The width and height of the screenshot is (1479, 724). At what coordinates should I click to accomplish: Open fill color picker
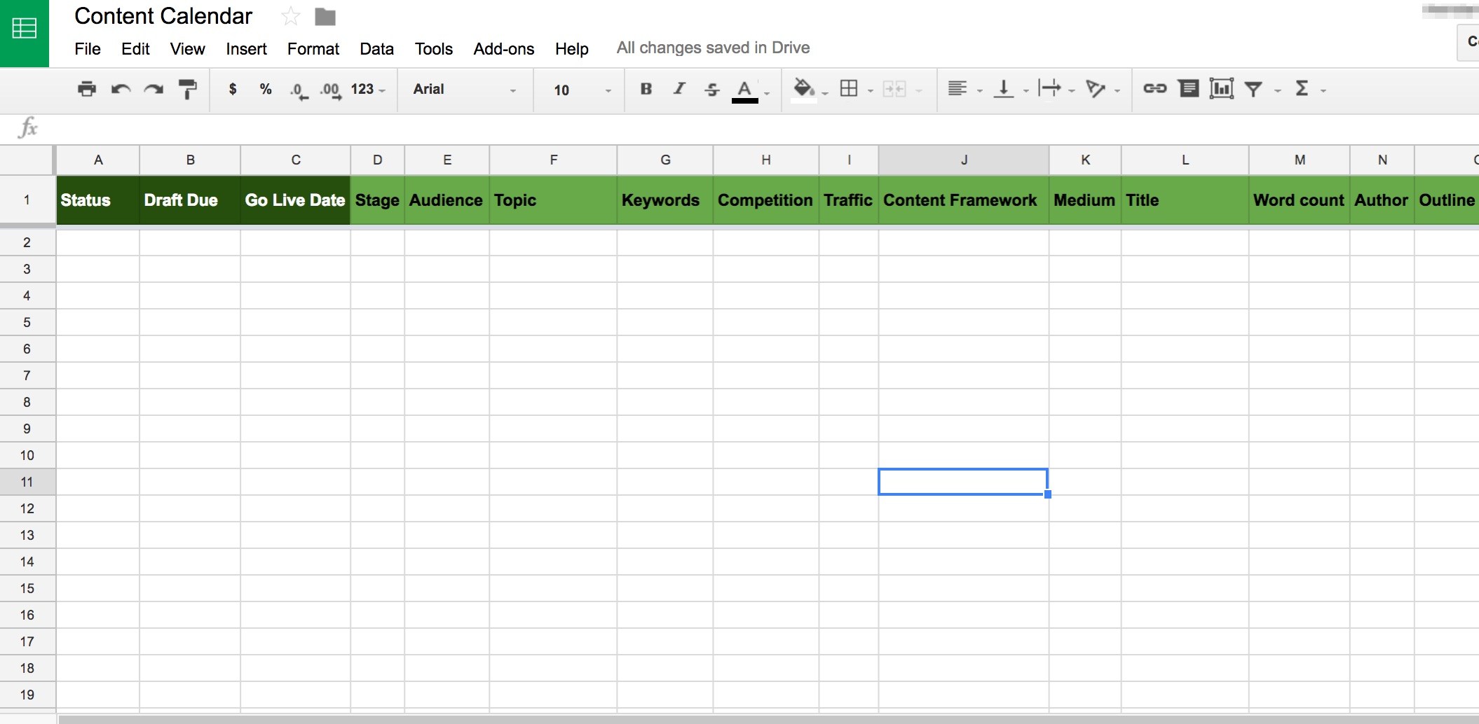pyautogui.click(x=804, y=90)
